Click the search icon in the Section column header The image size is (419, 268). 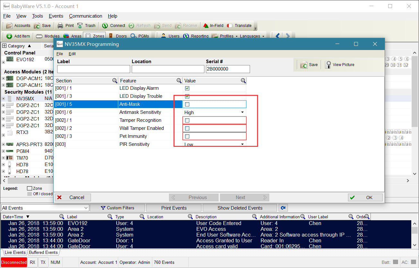pos(115,81)
